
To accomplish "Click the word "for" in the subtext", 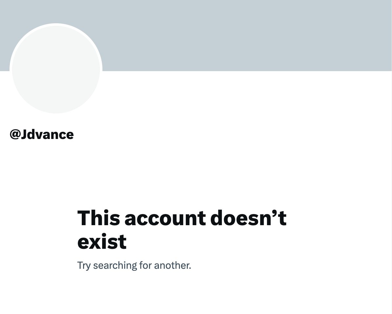I will tap(145, 265).
